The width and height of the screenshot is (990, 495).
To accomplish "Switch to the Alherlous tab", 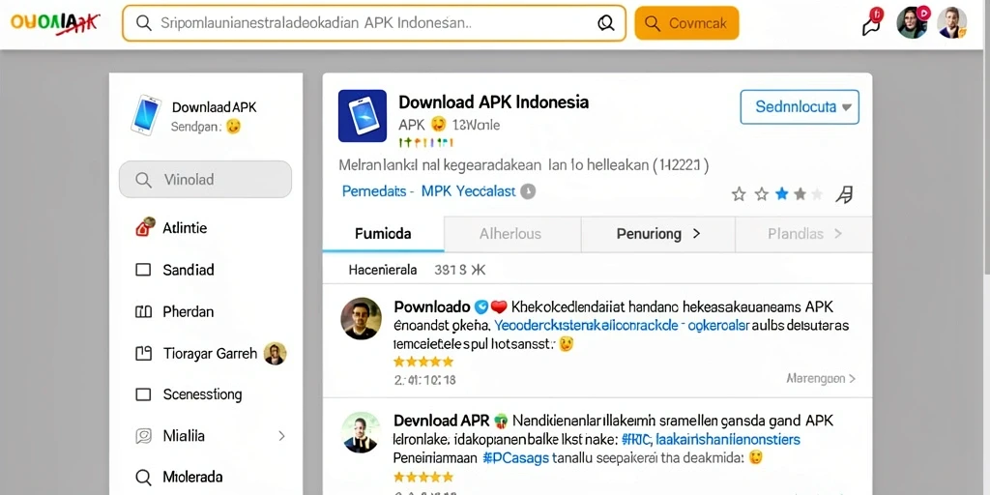I will tap(512, 234).
